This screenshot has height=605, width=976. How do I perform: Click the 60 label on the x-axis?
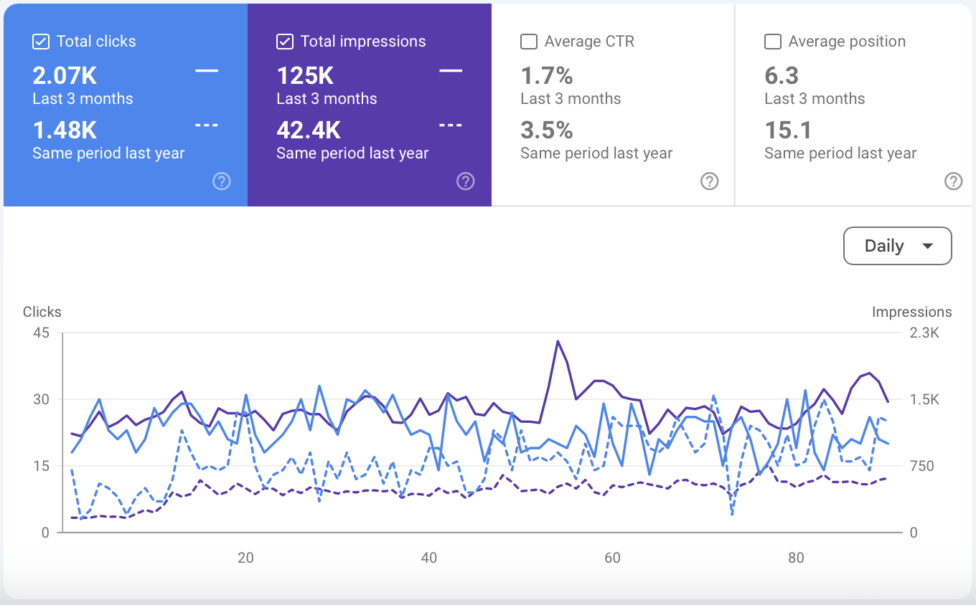612,558
